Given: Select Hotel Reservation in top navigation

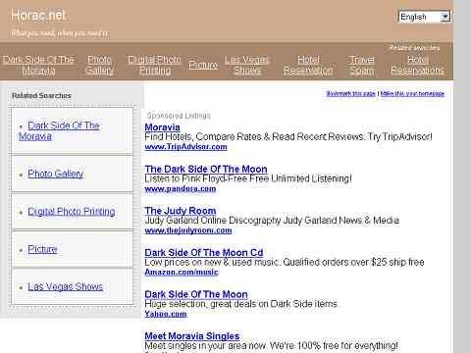Looking at the screenshot, I should coord(308,65).
